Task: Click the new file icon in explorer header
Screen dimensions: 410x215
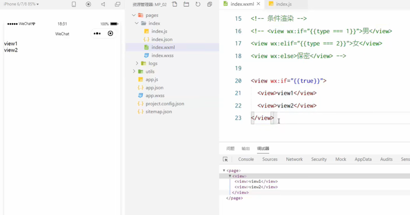Action: [x=175, y=4]
